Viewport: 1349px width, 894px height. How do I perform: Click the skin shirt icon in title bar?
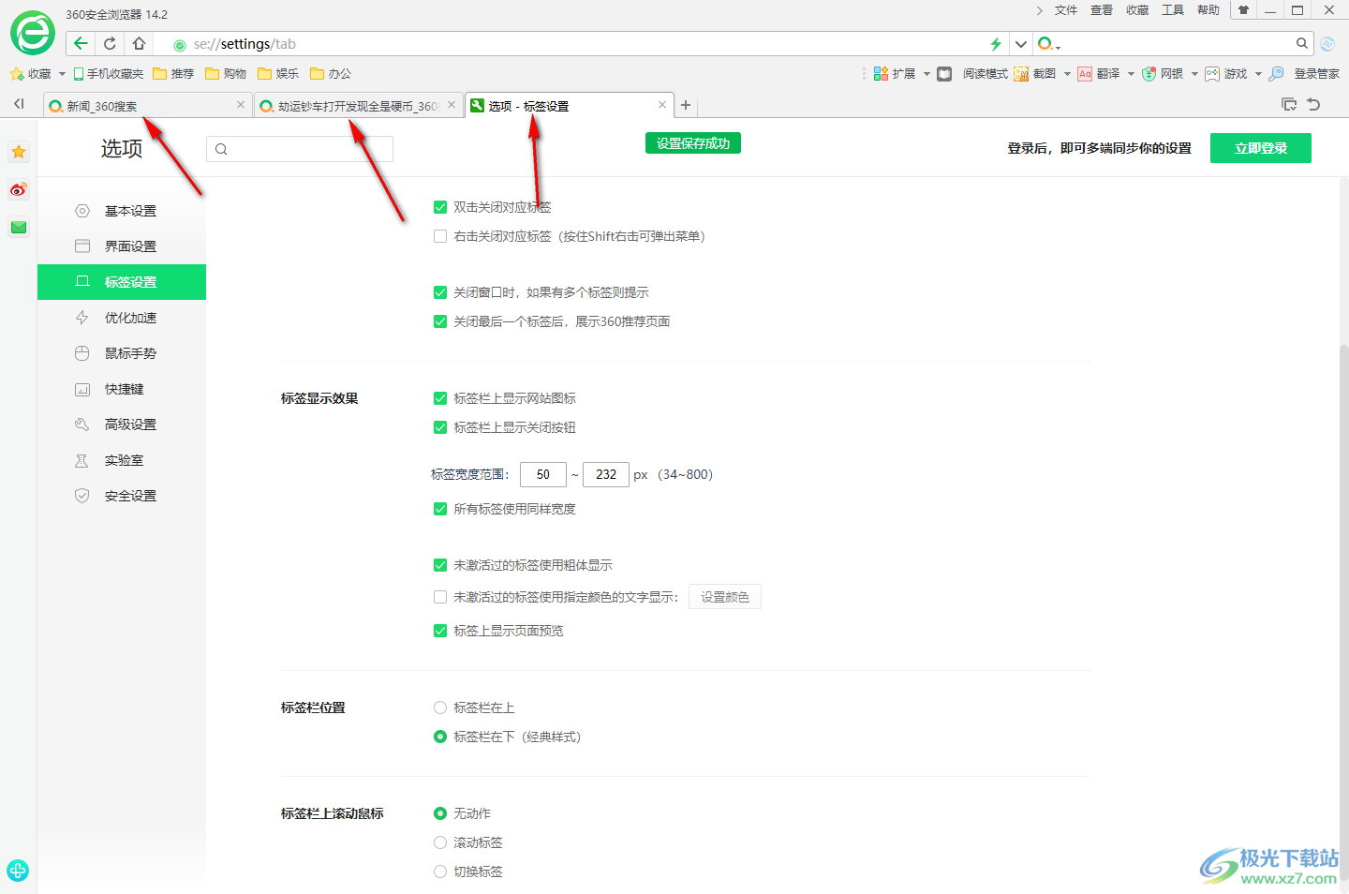tap(1243, 10)
